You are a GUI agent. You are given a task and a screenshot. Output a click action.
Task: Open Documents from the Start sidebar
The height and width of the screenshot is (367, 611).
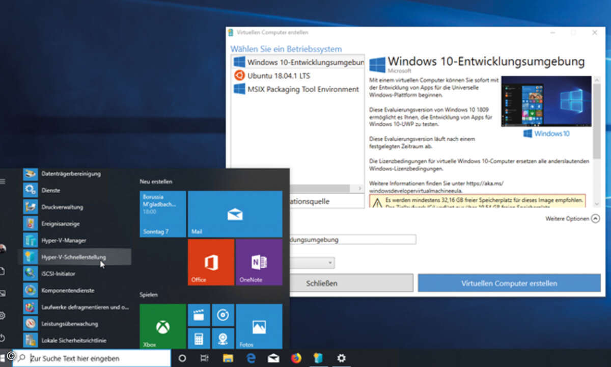(3, 271)
